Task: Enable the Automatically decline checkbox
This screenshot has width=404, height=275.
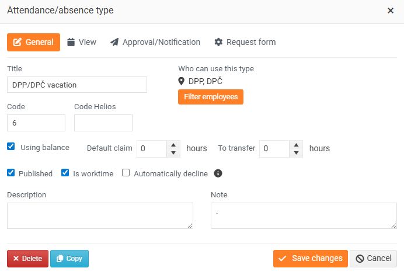Action: [x=126, y=173]
